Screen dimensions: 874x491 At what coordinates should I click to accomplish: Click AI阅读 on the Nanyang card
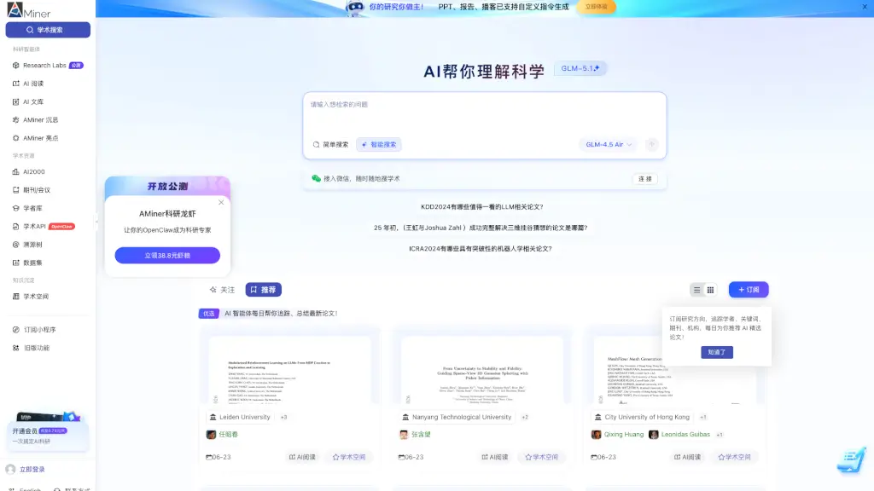click(x=494, y=457)
